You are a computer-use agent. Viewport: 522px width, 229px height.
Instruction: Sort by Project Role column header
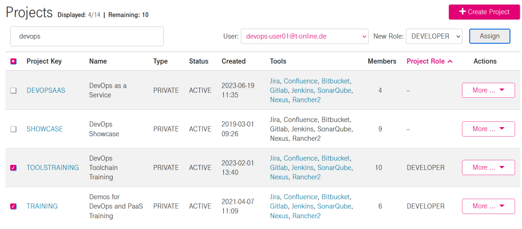[429, 61]
